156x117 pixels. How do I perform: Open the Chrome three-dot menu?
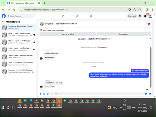[x=153, y=10]
